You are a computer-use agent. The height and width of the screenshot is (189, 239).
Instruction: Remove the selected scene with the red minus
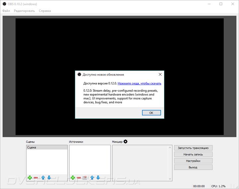coord(36,178)
